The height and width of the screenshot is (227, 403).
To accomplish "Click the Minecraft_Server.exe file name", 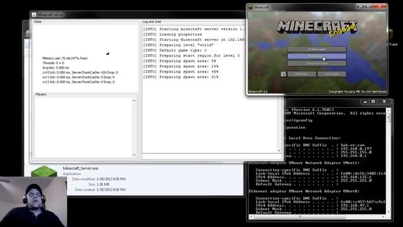I will tap(81, 168).
